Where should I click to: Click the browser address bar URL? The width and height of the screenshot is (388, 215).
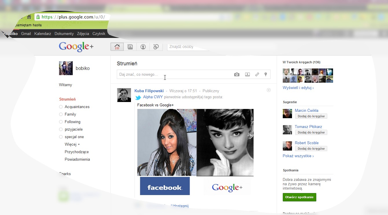click(73, 17)
